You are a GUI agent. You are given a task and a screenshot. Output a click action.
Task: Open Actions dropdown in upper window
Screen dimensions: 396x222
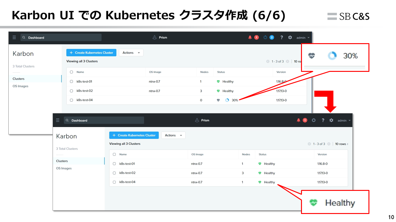click(131, 53)
